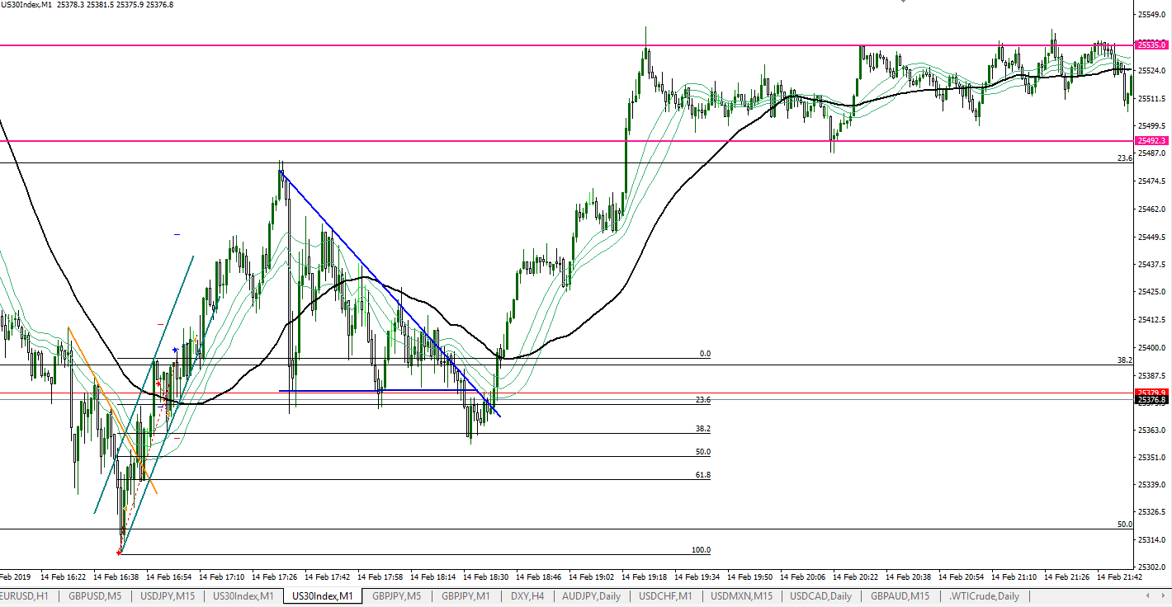Select the inactive US30Index,M1 tab

click(x=243, y=596)
